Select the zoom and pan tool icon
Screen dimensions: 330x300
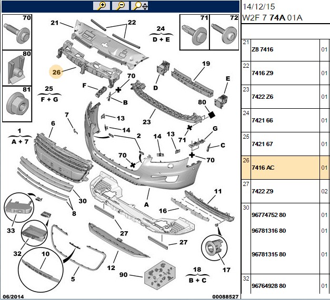[139, 6]
